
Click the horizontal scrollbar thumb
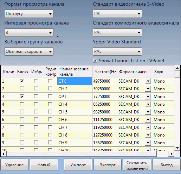[x=82, y=154]
